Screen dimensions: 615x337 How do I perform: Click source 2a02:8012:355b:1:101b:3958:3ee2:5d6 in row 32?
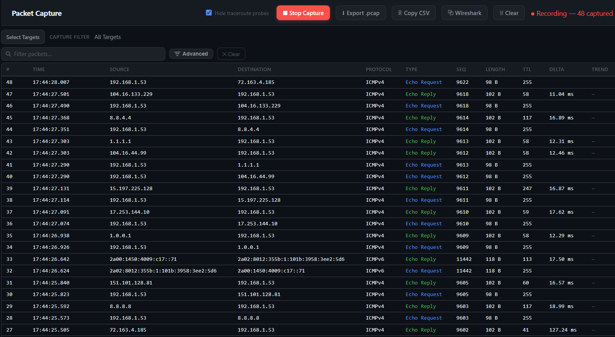[x=163, y=271]
